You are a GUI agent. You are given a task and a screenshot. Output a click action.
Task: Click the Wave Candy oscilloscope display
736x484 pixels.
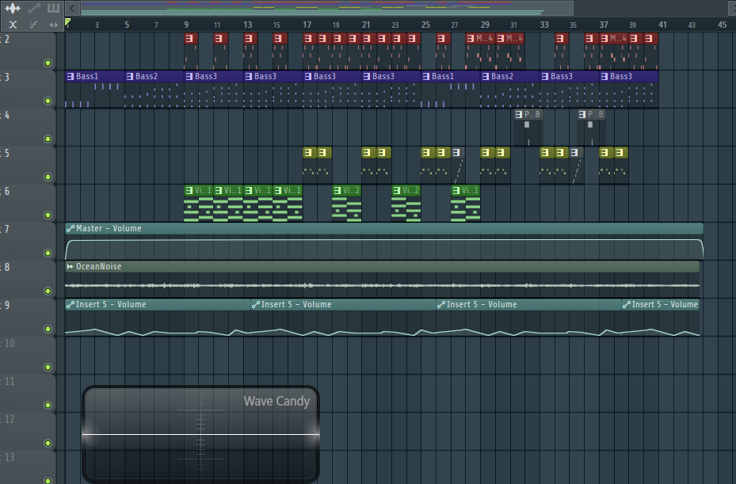pos(201,434)
